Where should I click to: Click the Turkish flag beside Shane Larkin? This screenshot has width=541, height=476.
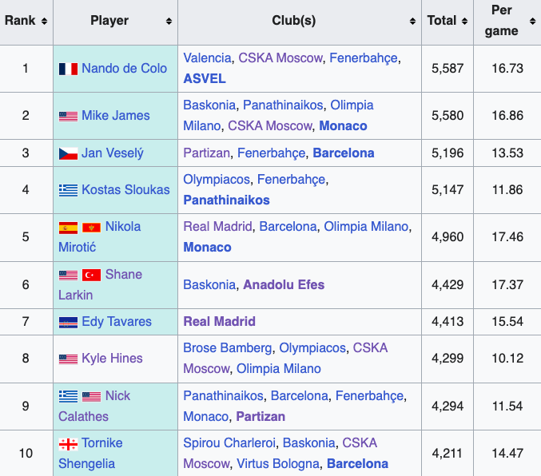91,275
